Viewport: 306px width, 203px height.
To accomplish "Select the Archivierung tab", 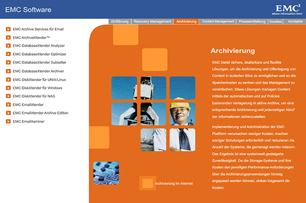I will 187,21.
